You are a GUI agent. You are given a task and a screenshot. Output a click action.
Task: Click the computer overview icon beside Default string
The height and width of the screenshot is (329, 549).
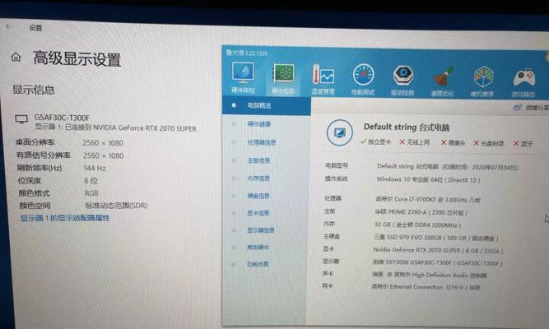pos(339,133)
